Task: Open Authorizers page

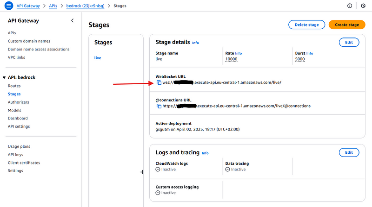Action: 18,102
